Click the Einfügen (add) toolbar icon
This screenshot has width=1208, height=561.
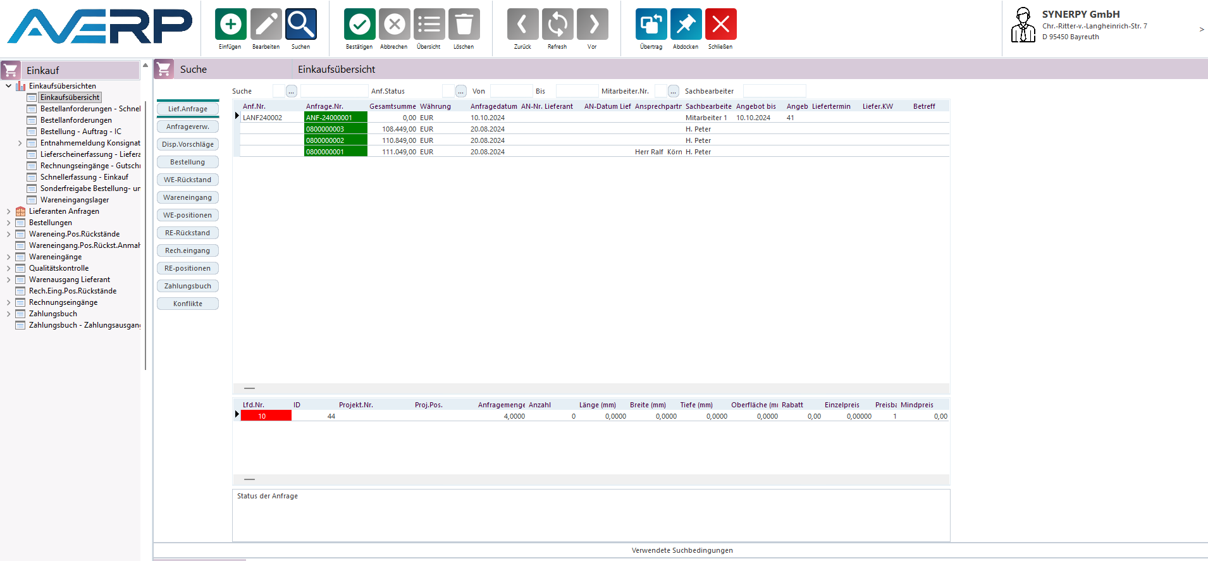tap(230, 25)
